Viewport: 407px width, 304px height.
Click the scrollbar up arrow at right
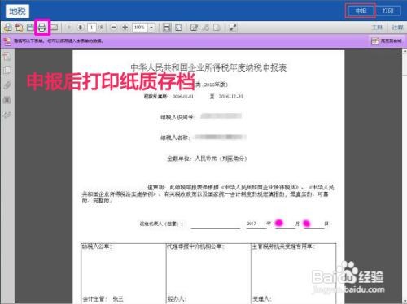pos(405,51)
